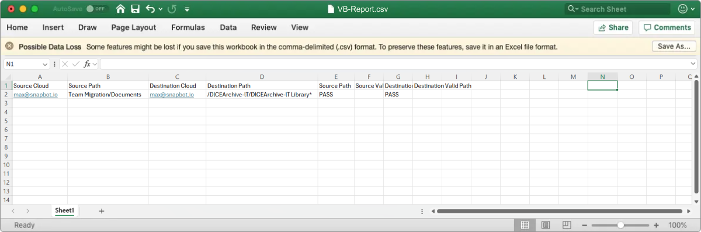Add a new sheet with the plus icon
701x232 pixels.
pyautogui.click(x=101, y=210)
